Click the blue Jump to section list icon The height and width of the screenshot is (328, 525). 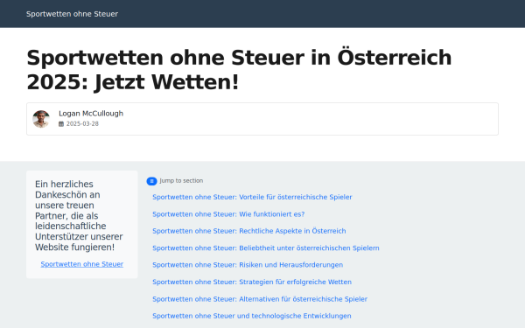(x=151, y=181)
